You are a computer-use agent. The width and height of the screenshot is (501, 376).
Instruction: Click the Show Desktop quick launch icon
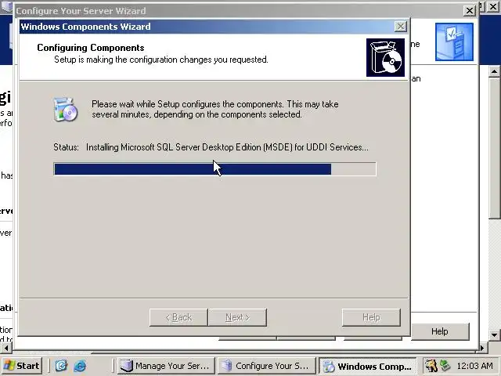[x=61, y=366]
